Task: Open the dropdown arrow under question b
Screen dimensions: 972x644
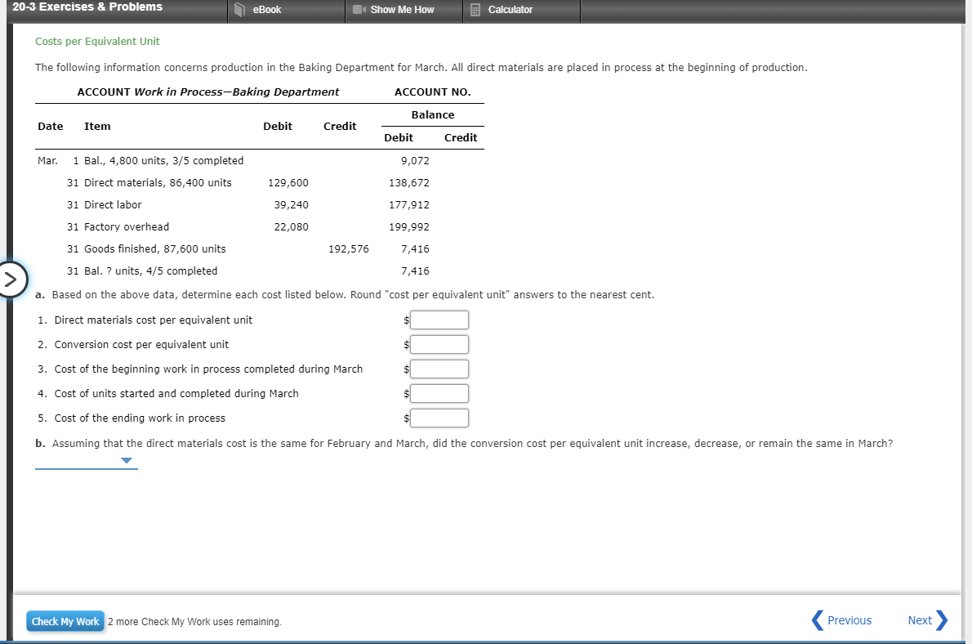Action: click(x=126, y=461)
